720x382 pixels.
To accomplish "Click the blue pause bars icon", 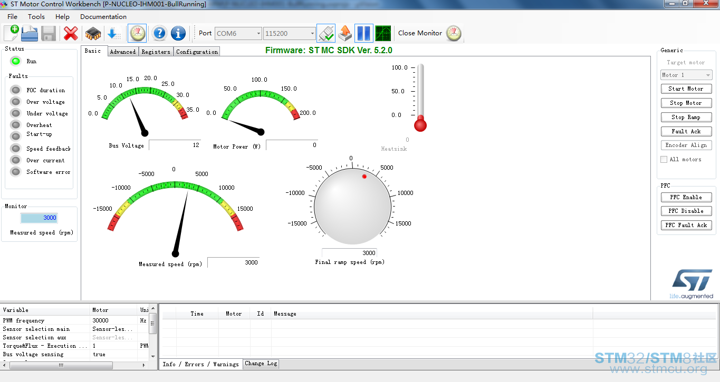I will pyautogui.click(x=364, y=33).
